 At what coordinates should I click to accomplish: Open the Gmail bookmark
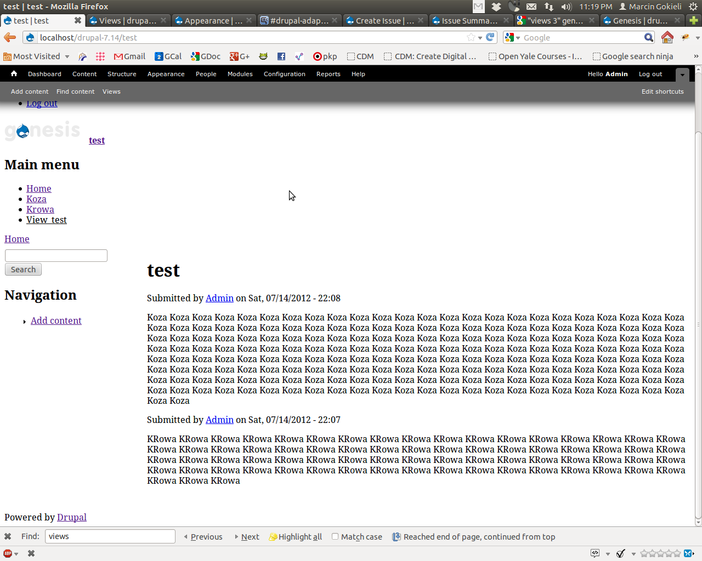129,56
